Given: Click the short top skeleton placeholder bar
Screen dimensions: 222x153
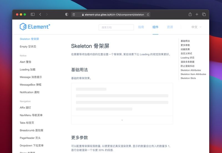Looking at the screenshot, I should [91, 89].
